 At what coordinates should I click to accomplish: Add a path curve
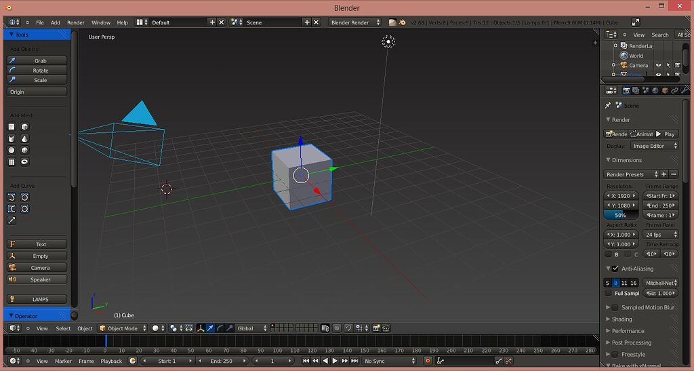pyautogui.click(x=12, y=220)
